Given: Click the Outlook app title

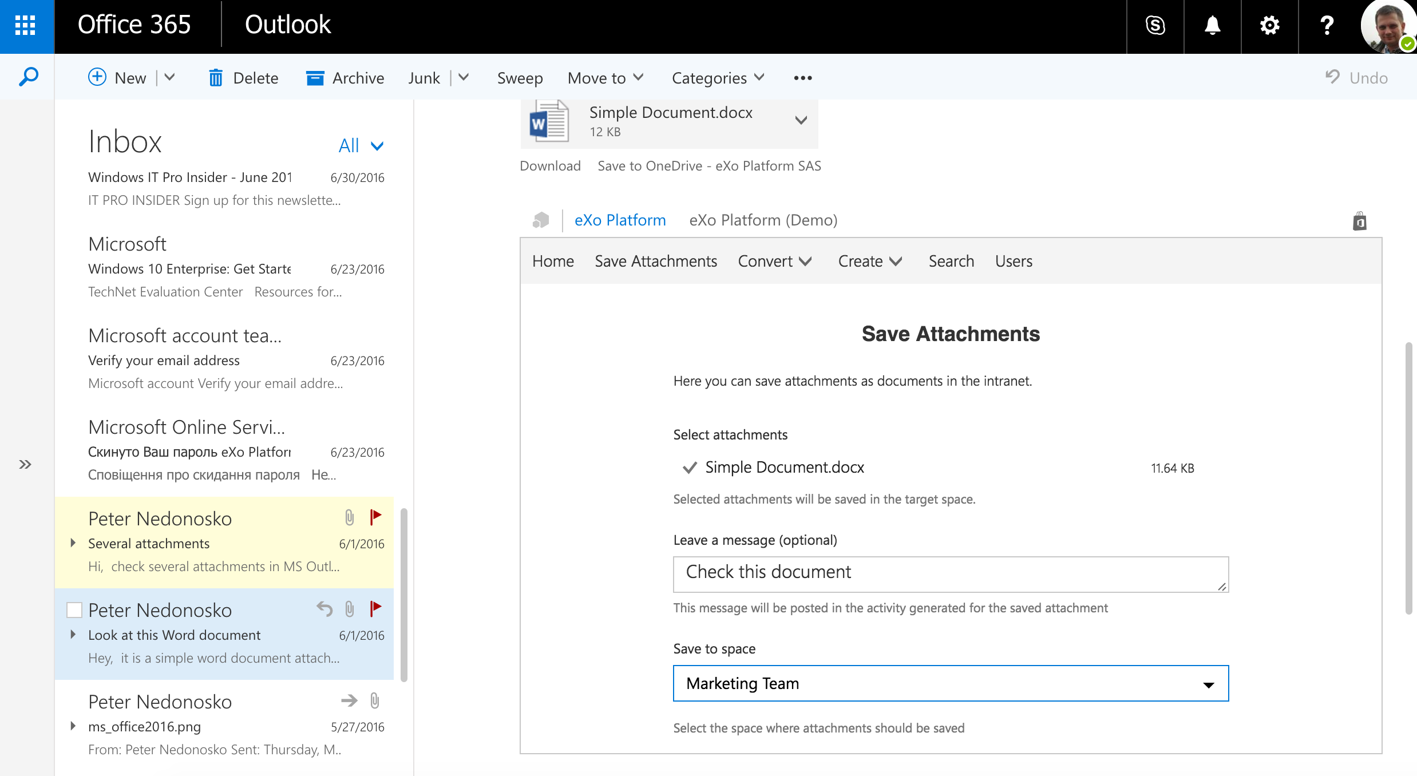Looking at the screenshot, I should pos(288,25).
